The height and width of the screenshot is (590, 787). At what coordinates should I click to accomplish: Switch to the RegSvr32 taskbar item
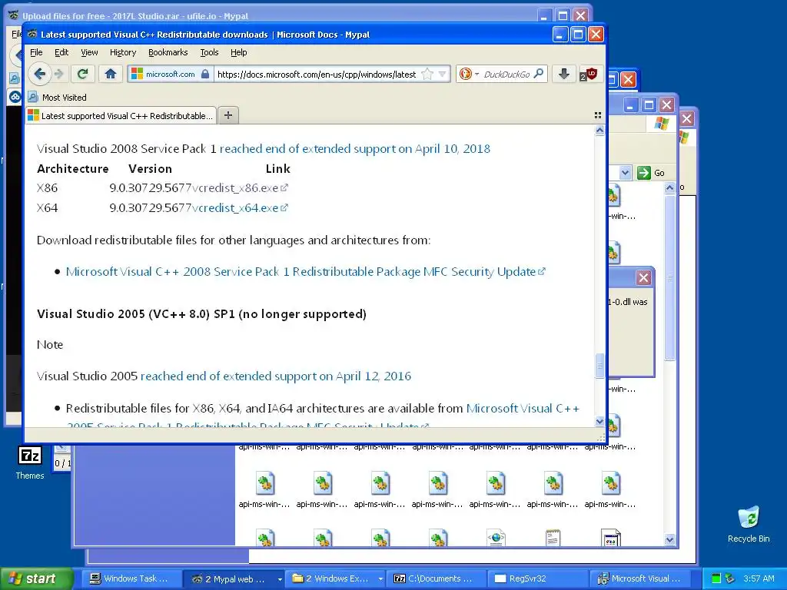pyautogui.click(x=538, y=579)
